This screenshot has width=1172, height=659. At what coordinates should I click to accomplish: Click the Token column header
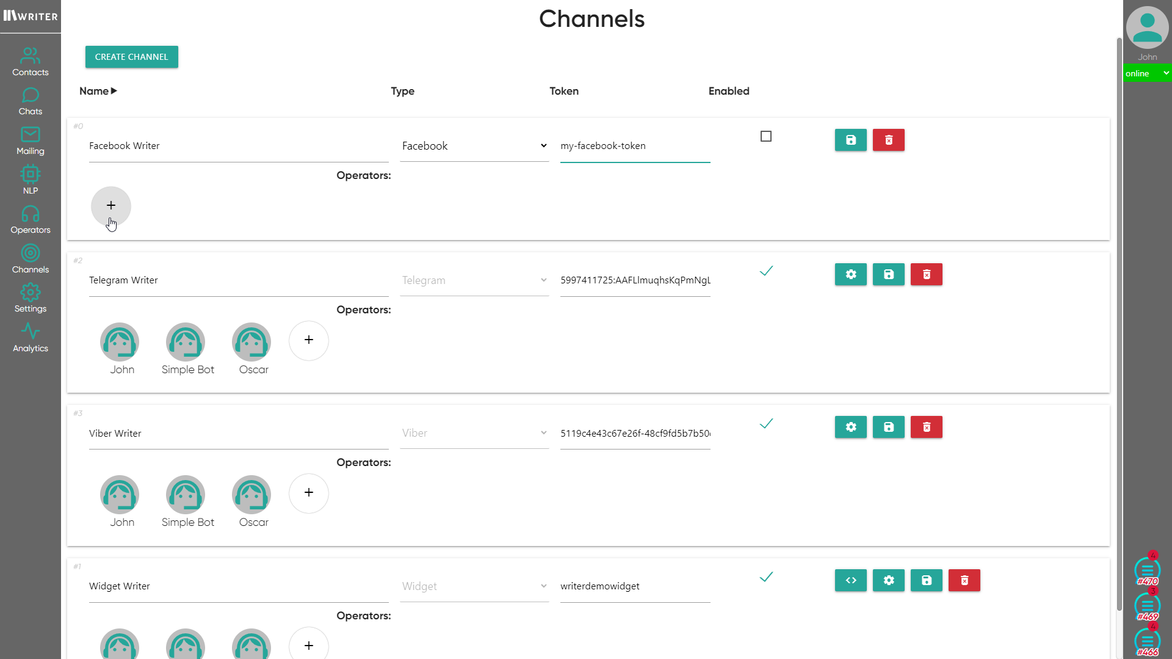pyautogui.click(x=564, y=91)
